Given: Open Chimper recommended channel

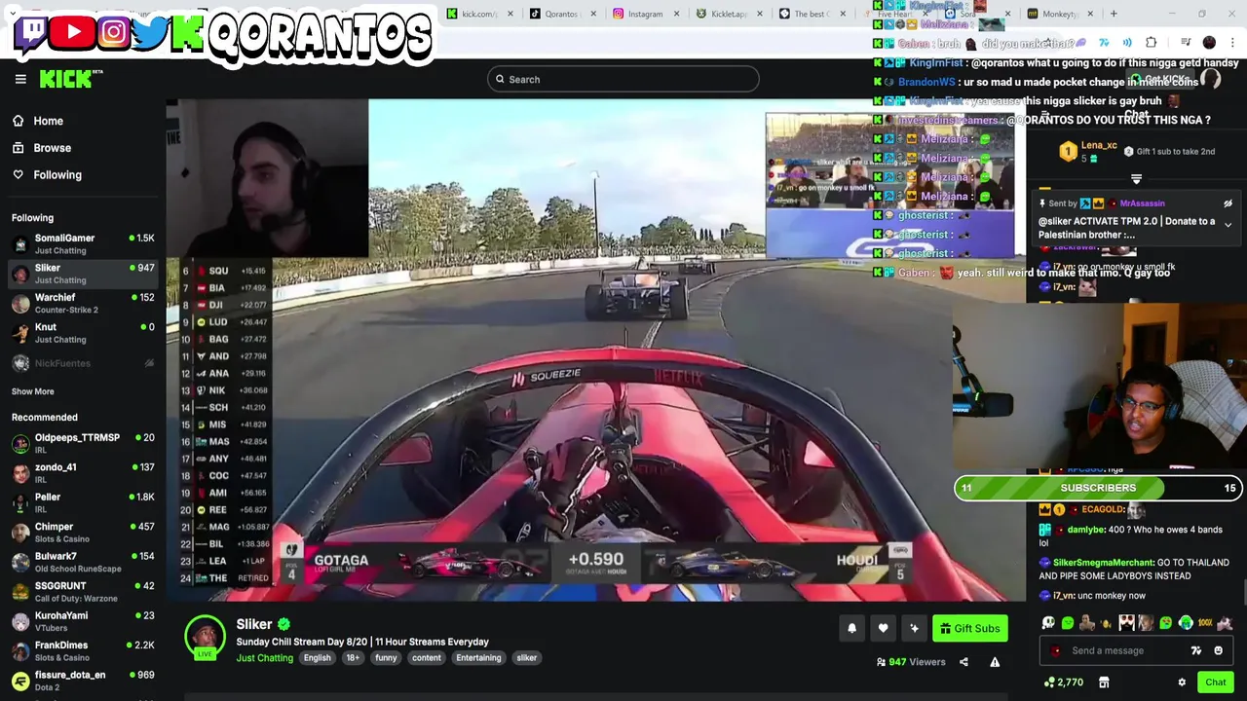Looking at the screenshot, I should [x=83, y=532].
